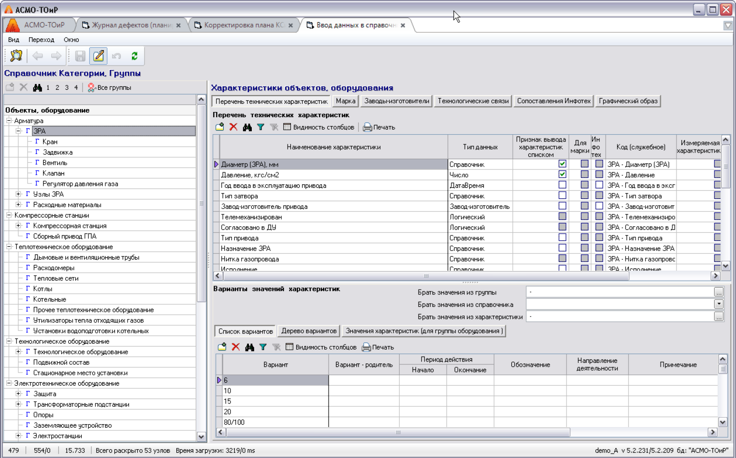Uncheck list output flag for Давление, кгс/см2
Image resolution: width=736 pixels, height=458 pixels.
click(x=563, y=174)
